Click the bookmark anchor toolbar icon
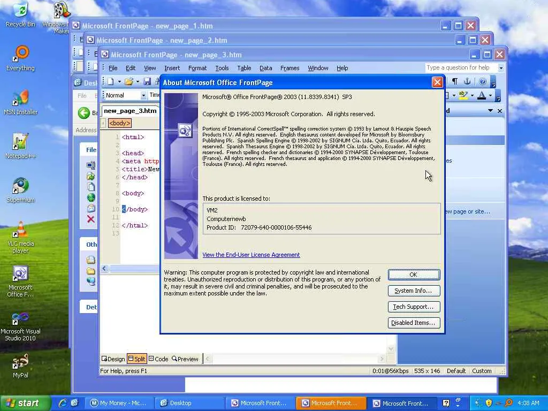This screenshot has width=548, height=411. [467, 81]
